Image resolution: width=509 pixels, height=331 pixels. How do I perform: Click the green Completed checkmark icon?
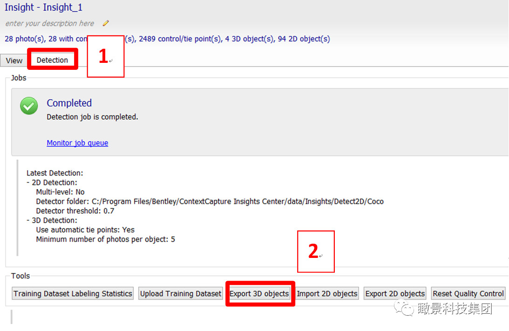coord(29,106)
